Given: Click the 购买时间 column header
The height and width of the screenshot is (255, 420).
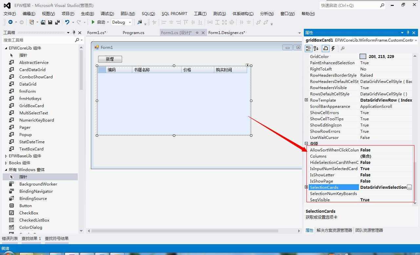Looking at the screenshot, I should coord(230,70).
